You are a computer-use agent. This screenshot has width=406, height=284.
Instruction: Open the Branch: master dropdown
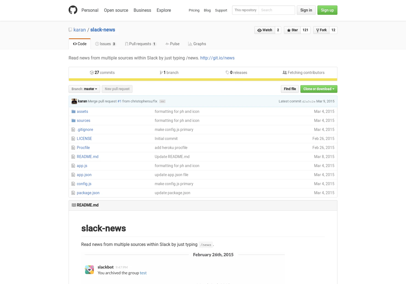pyautogui.click(x=84, y=89)
